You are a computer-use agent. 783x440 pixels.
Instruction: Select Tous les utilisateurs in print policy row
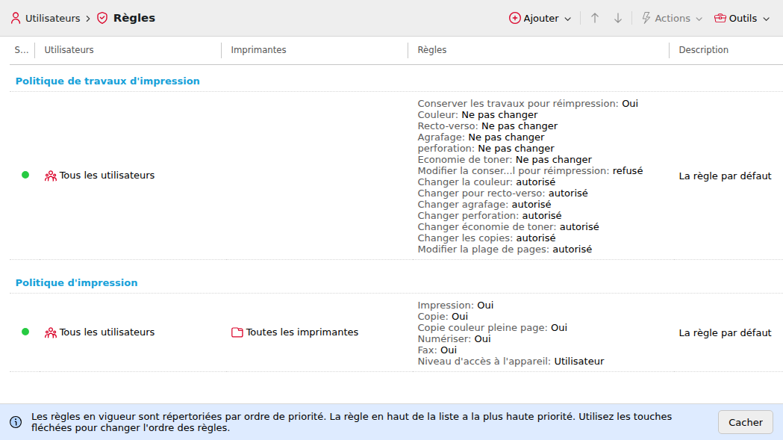[107, 332]
